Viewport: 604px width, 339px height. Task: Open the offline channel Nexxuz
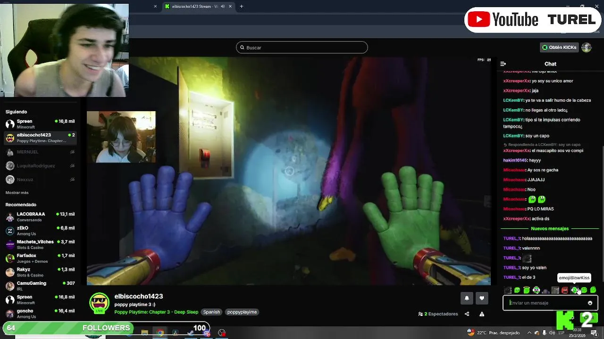pos(40,179)
